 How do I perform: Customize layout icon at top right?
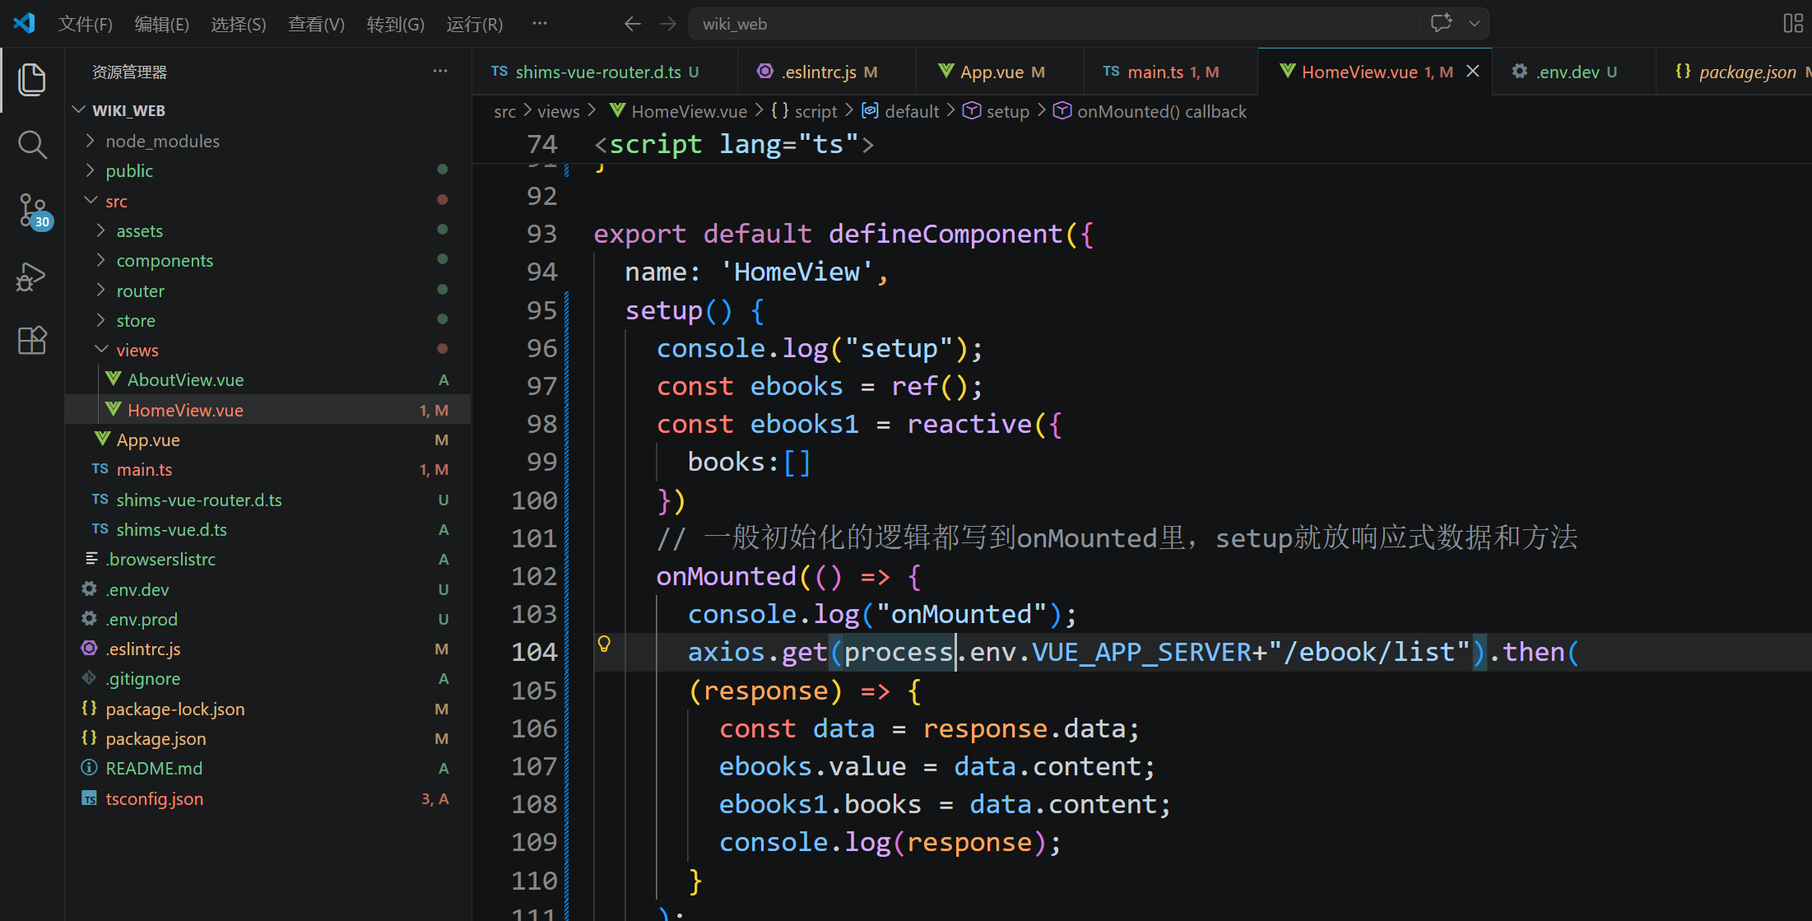(1793, 23)
